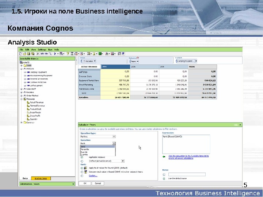The width and height of the screenshot is (263, 197).
Task: Expand the Years folder in tree
Action: 22,66
